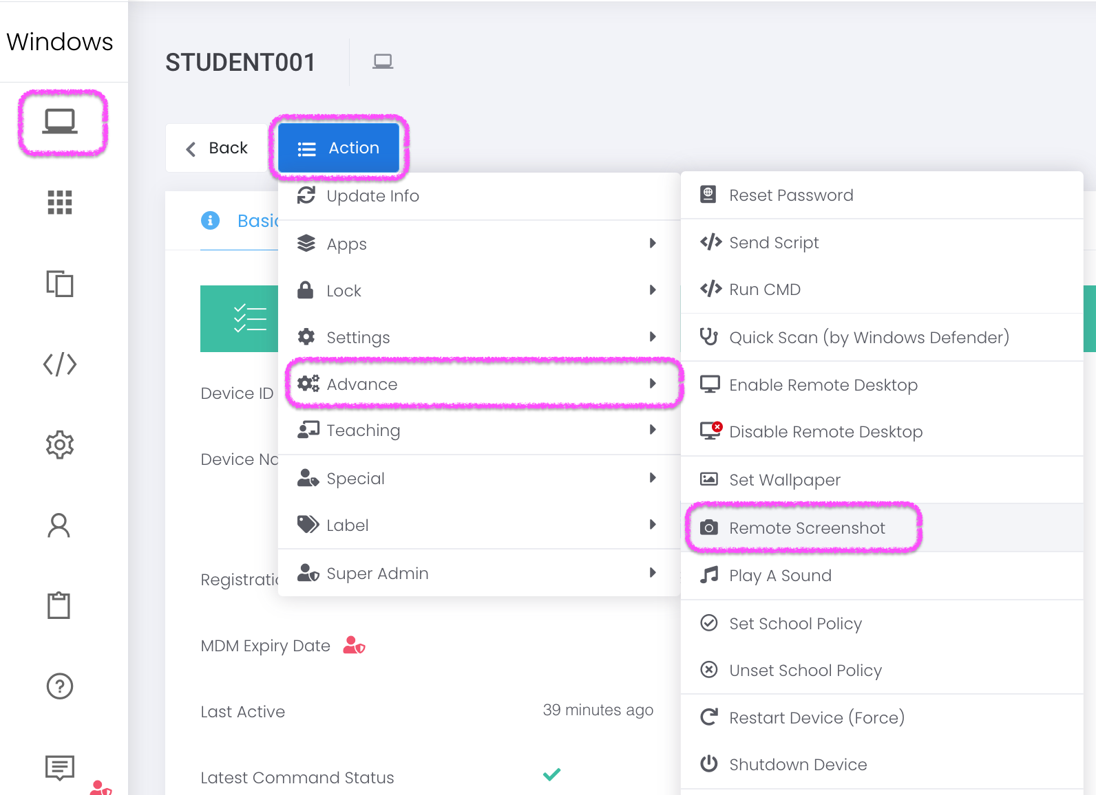This screenshot has height=795, width=1096.
Task: Open the apps grid icon in sidebar
Action: 60,202
